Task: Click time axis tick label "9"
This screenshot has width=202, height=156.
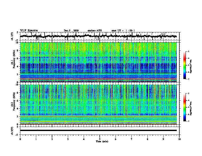Action: (x=163, y=139)
